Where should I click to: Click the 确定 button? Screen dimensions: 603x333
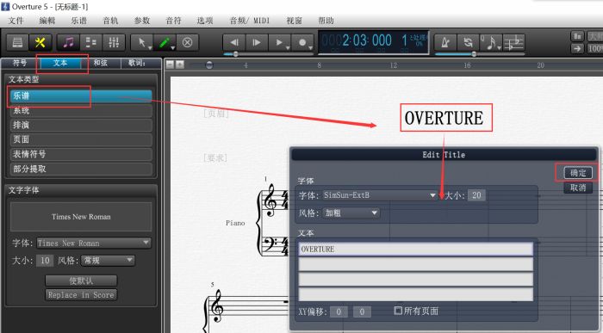(578, 173)
